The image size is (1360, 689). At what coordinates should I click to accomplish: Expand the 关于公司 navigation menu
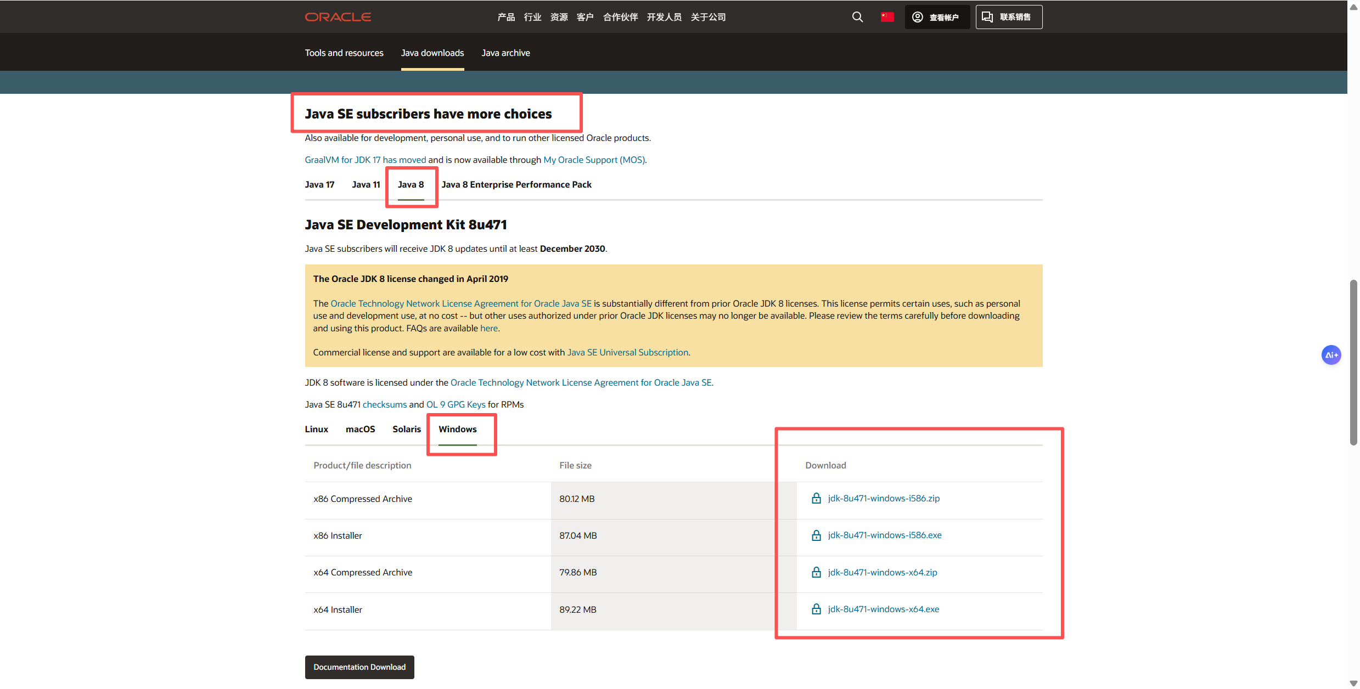tap(708, 17)
